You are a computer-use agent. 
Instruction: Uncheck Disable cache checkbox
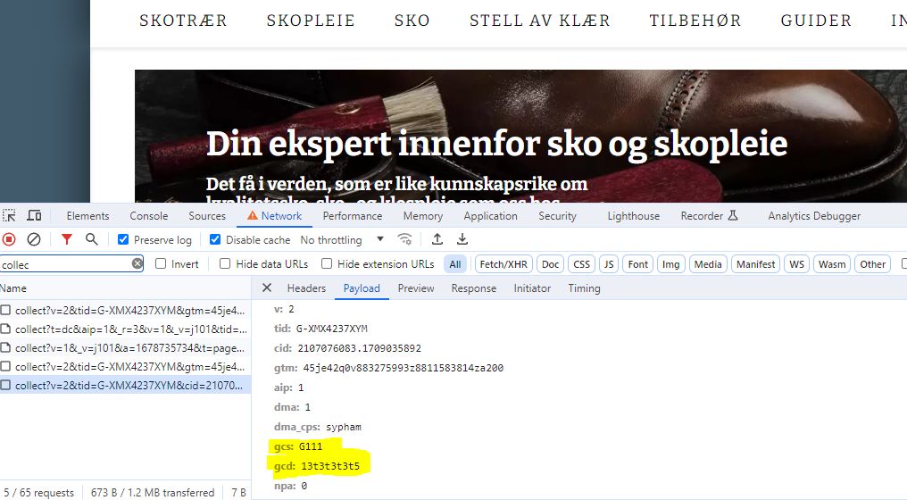[x=214, y=239]
